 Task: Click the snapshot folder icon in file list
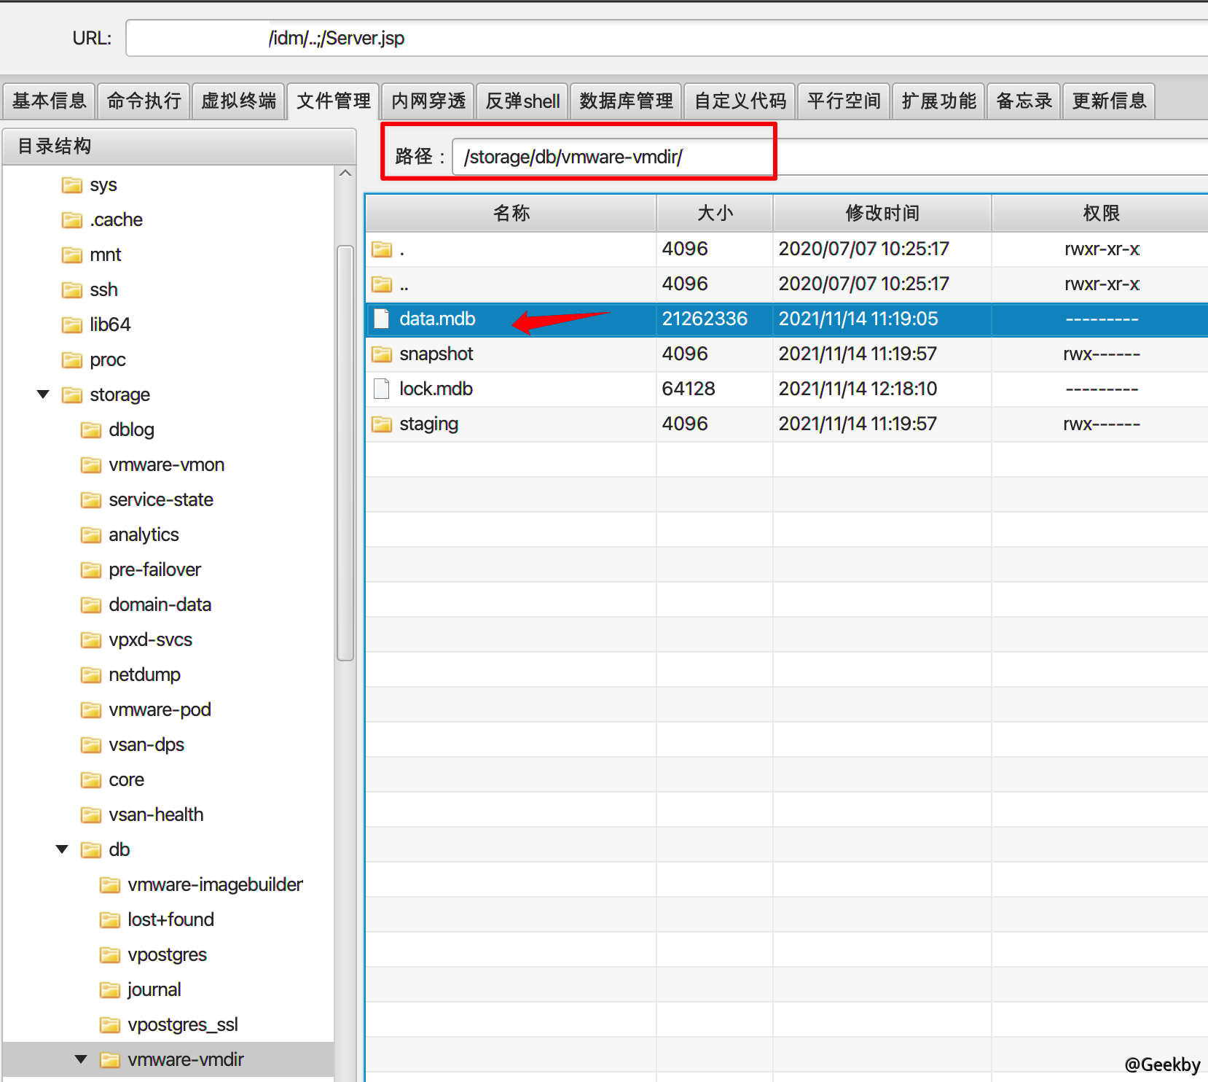tap(382, 354)
